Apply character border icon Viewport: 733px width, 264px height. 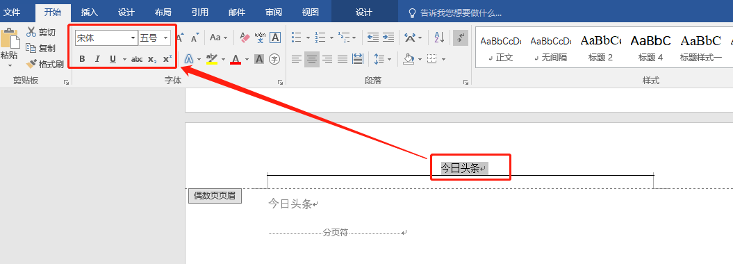tap(275, 38)
